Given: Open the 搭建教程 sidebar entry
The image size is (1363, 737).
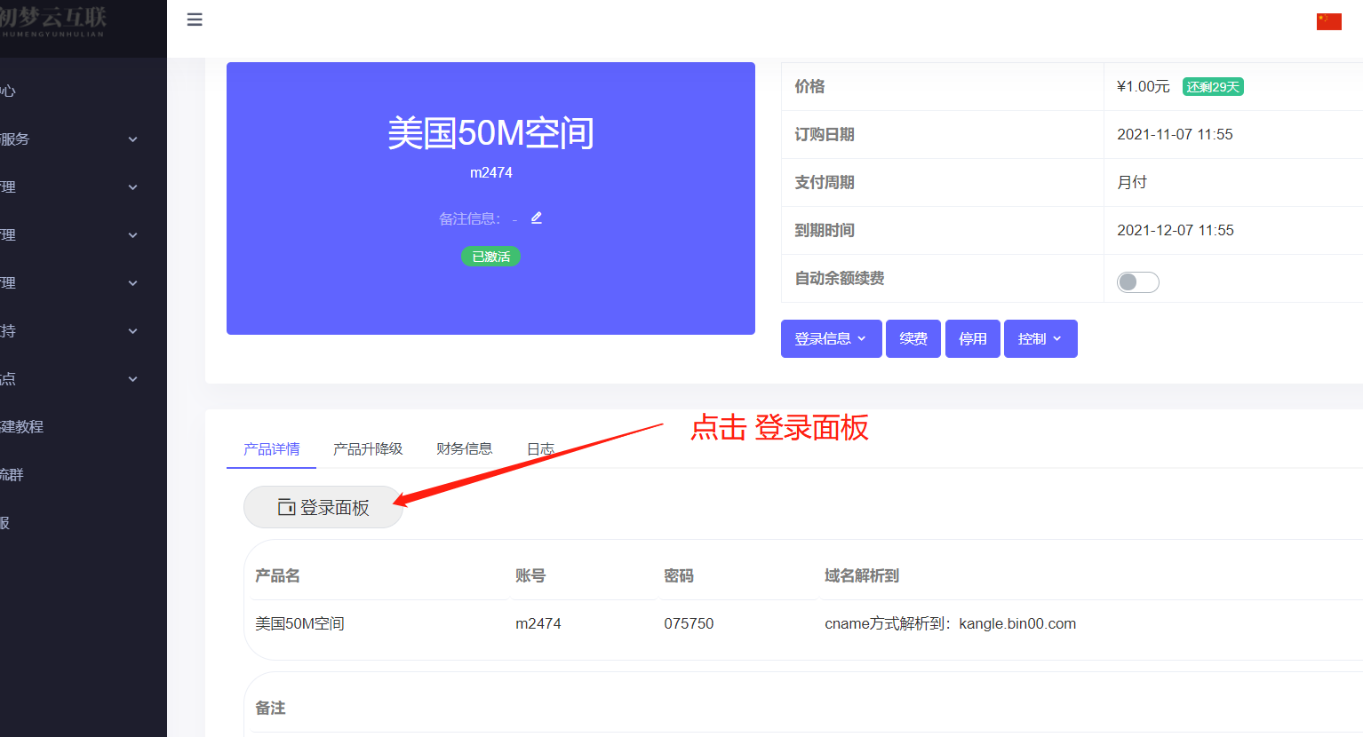Looking at the screenshot, I should pyautogui.click(x=24, y=426).
